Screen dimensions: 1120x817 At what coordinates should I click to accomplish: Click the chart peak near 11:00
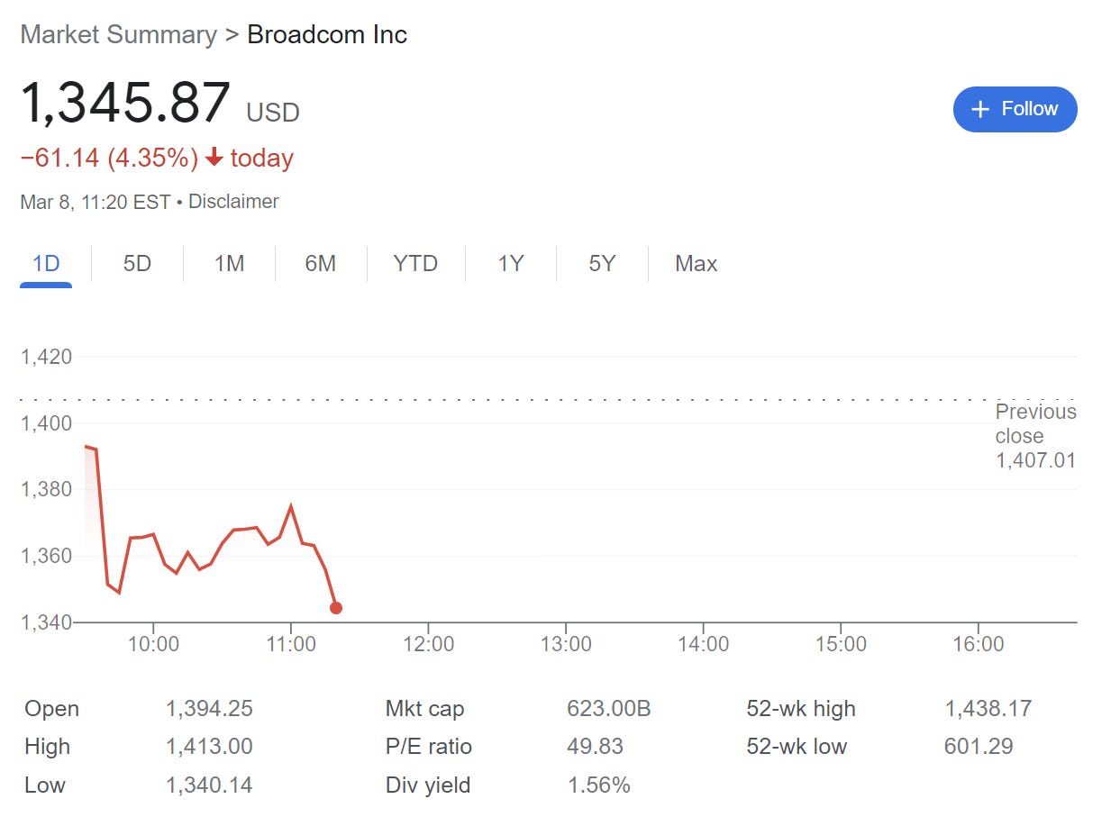(290, 506)
